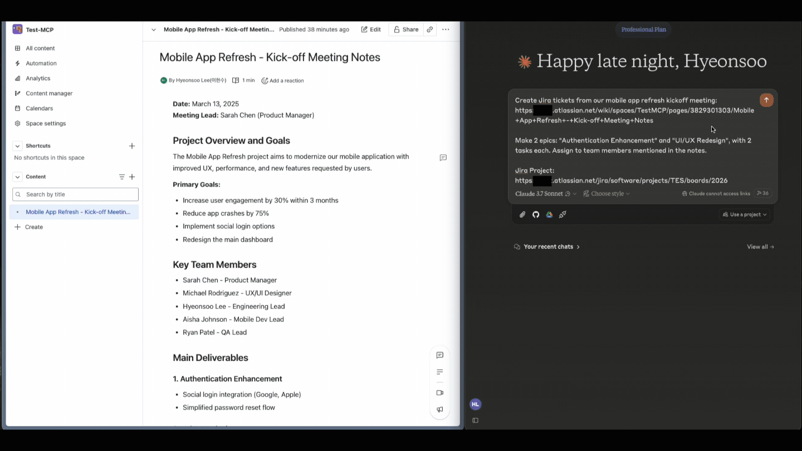This screenshot has height=451, width=802.
Task: Filter the Content tree with the filter icon
Action: coord(122,177)
